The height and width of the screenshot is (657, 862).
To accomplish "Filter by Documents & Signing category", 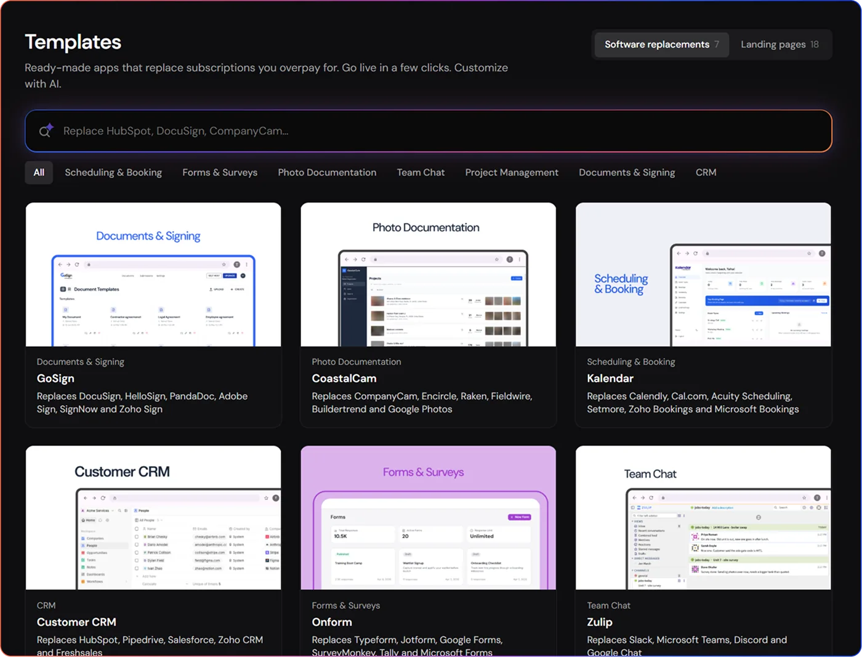I will coord(627,172).
